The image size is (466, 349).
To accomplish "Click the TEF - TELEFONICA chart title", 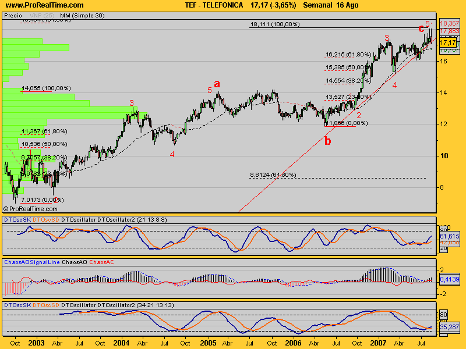I will point(214,5).
